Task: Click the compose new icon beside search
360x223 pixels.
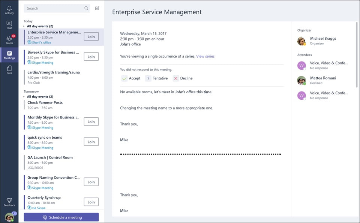Action: [97, 8]
